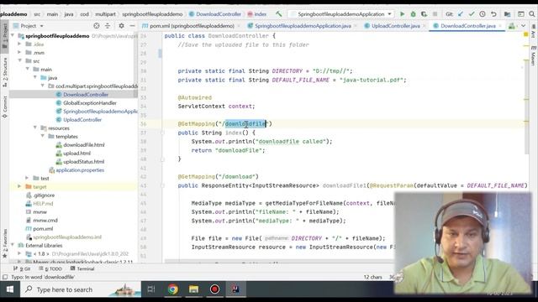Screen dimensions: 538x302
Task: Expand the .idea folder
Action: click(x=19, y=44)
